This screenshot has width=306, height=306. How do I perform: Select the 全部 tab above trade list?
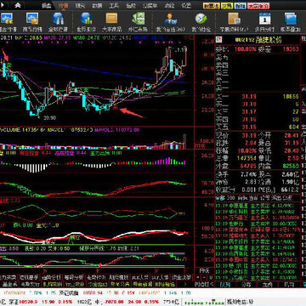pyautogui.click(x=220, y=197)
